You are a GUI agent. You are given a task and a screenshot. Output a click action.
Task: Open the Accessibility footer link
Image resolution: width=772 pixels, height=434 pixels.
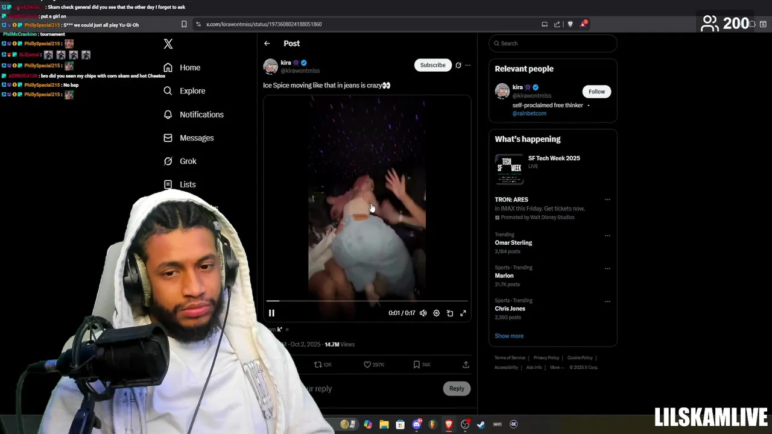pyautogui.click(x=506, y=368)
